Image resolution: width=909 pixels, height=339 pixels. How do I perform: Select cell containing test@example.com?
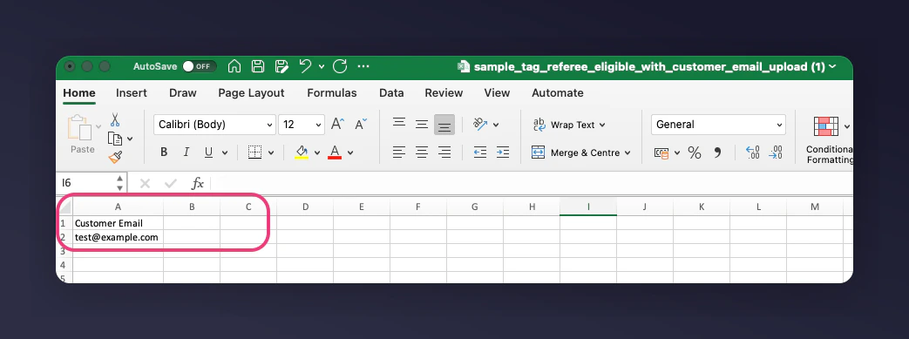tap(118, 237)
